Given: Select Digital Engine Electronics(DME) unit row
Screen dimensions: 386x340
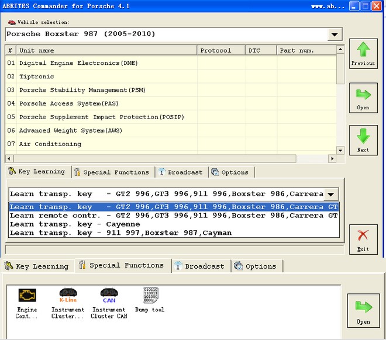Looking at the screenshot, I should coord(78,63).
